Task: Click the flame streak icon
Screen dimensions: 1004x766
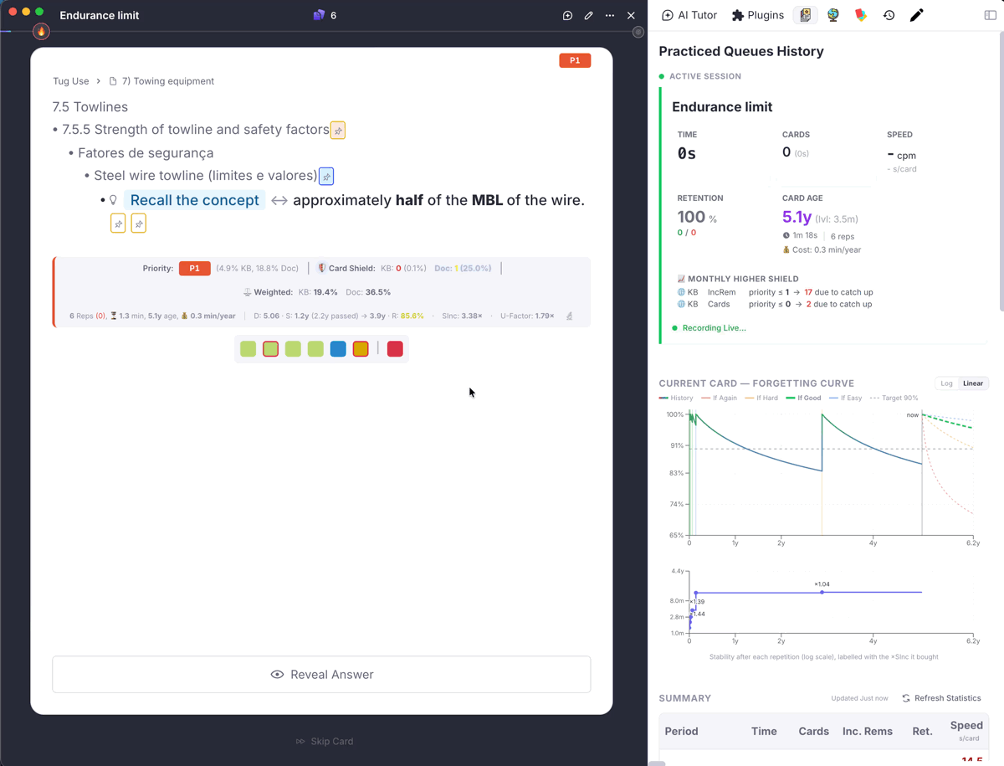Action: point(41,31)
